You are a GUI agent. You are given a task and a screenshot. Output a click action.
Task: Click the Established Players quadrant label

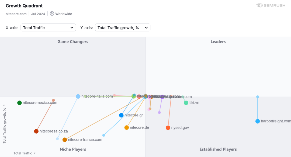[x=218, y=149]
